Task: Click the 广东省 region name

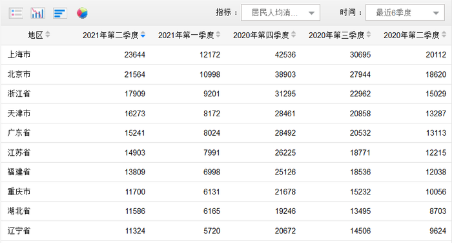Action: coord(19,132)
